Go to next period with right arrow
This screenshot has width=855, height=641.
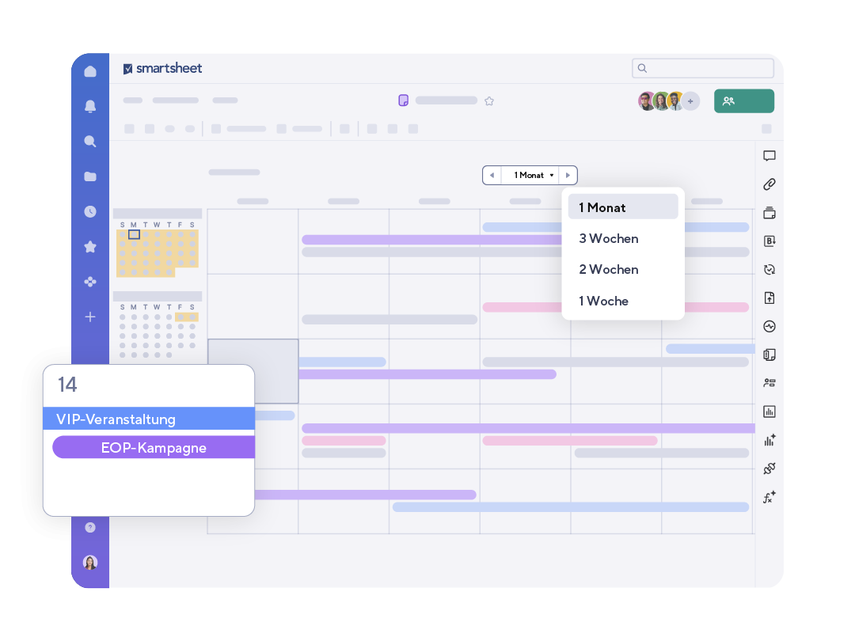[568, 175]
